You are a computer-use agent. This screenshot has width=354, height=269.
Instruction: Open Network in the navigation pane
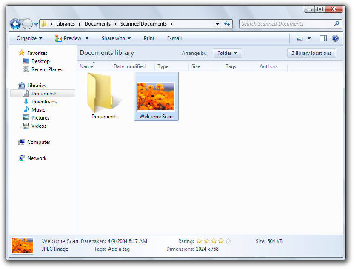(x=37, y=158)
